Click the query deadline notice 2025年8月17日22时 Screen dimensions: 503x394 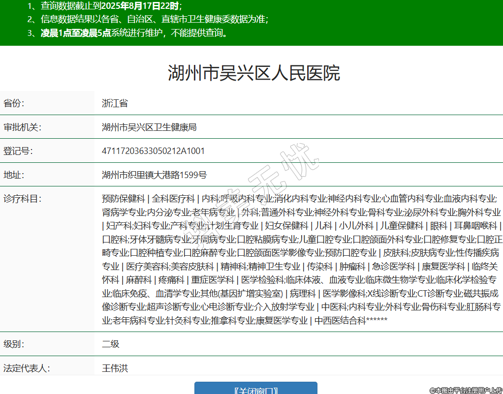(x=135, y=6)
